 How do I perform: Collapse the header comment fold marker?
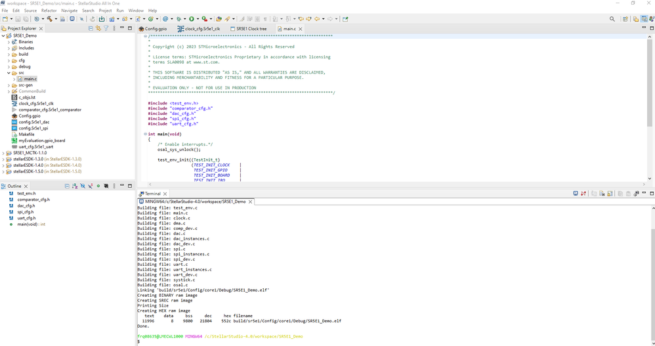[x=145, y=36]
